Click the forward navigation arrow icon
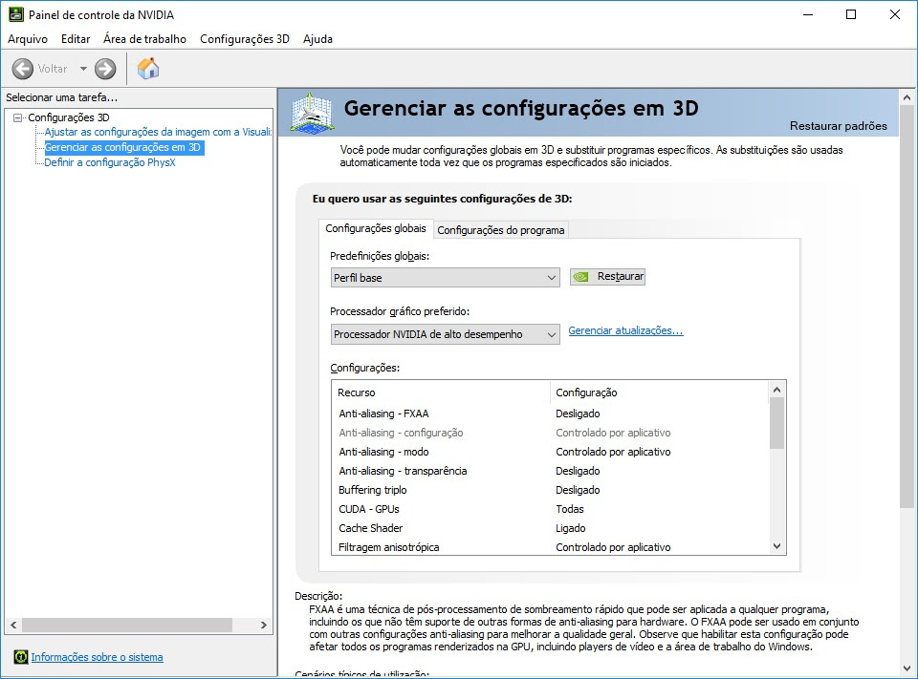 [x=105, y=69]
